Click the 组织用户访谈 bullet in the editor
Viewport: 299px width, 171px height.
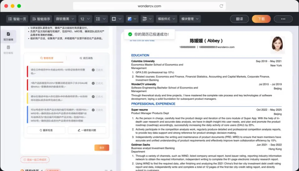tap(67, 38)
